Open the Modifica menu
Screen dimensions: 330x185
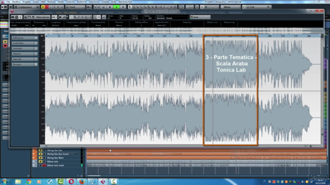16,2
